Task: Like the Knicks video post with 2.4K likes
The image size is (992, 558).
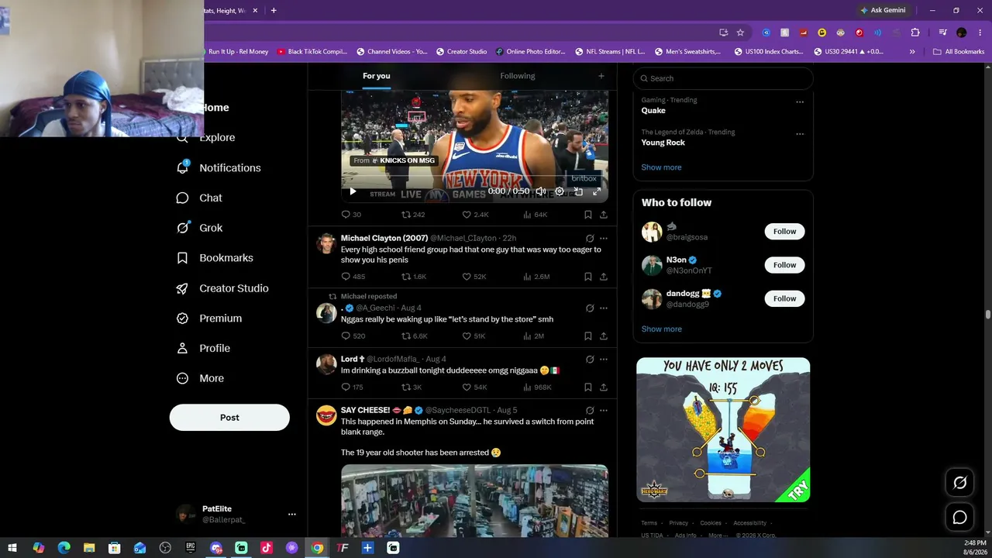Action: click(x=475, y=215)
